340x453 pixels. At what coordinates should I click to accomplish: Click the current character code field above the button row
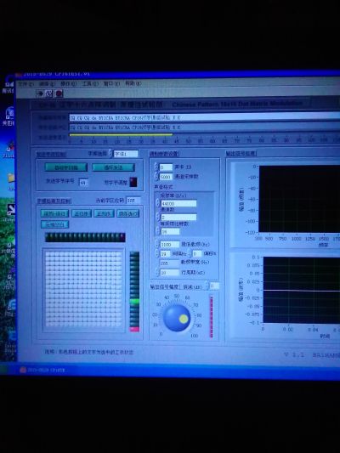133,201
